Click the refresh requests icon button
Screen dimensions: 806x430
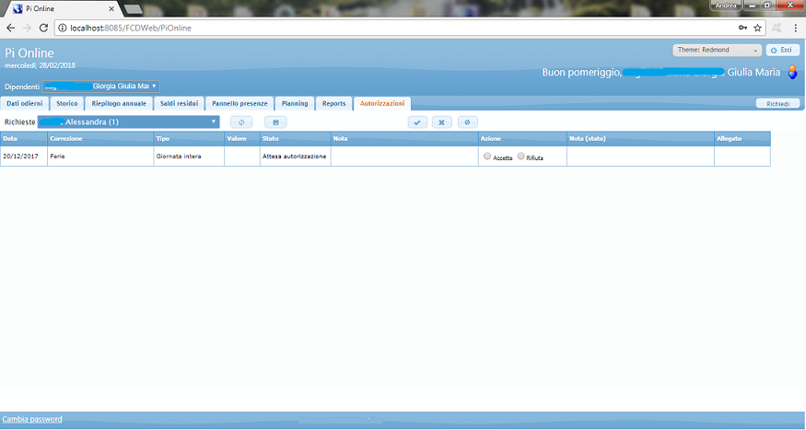click(241, 122)
